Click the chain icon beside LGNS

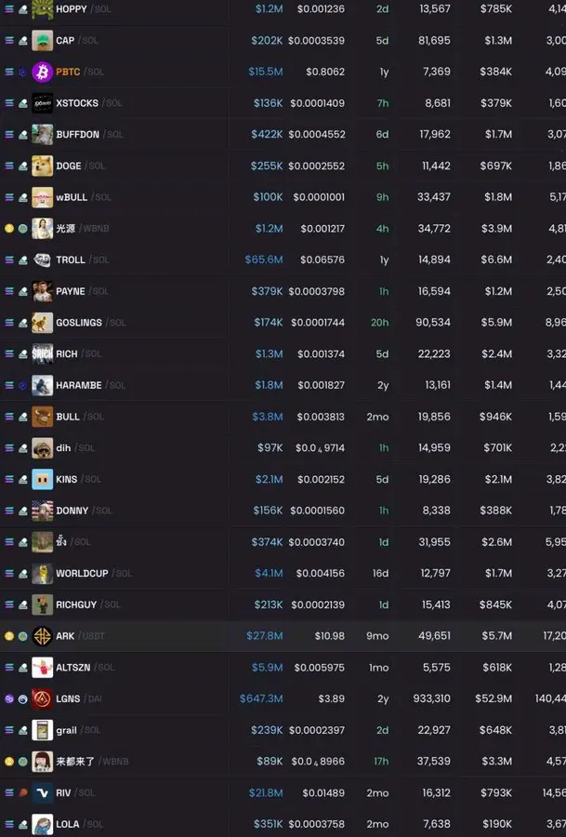coord(9,698)
